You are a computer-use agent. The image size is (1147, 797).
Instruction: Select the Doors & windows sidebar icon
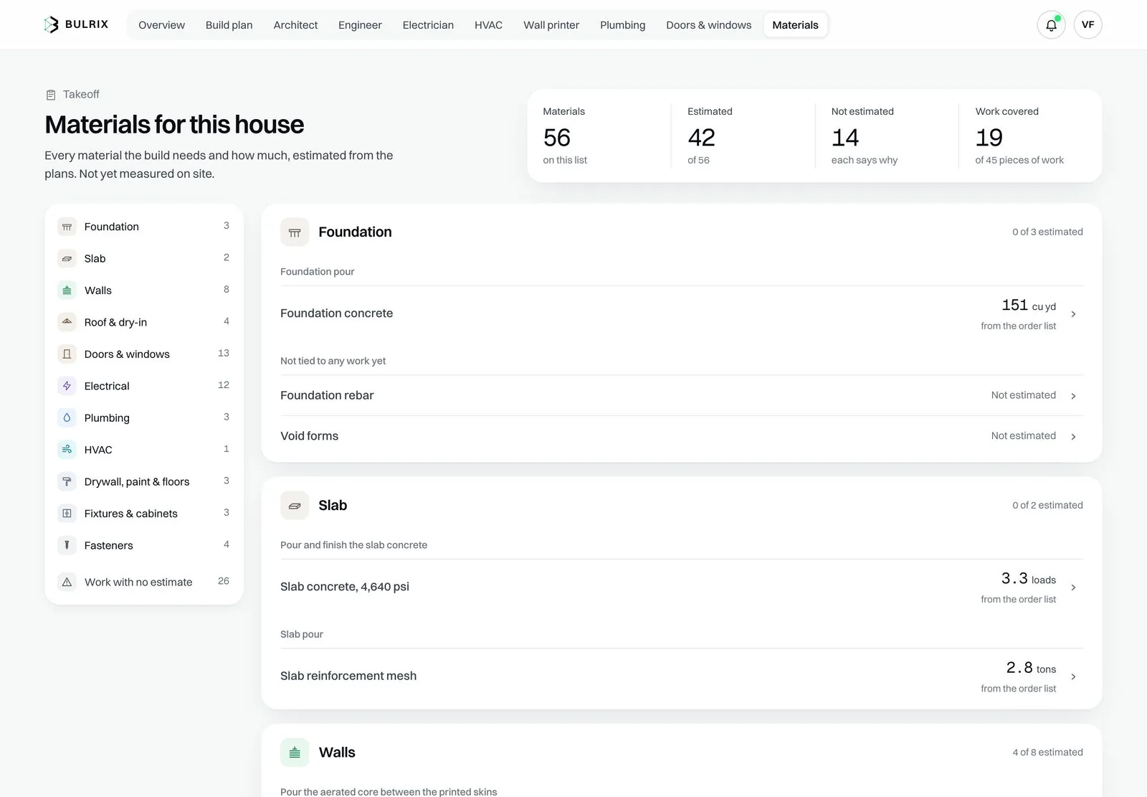[67, 354]
